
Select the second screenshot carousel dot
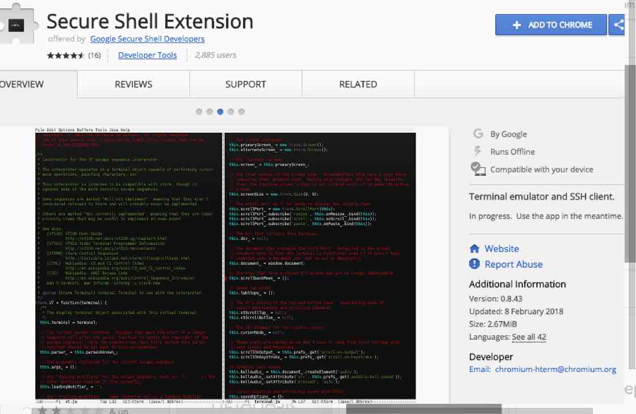tap(210, 112)
